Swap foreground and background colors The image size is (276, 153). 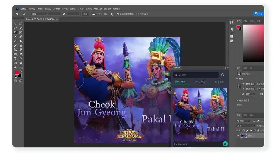click(x=21, y=71)
